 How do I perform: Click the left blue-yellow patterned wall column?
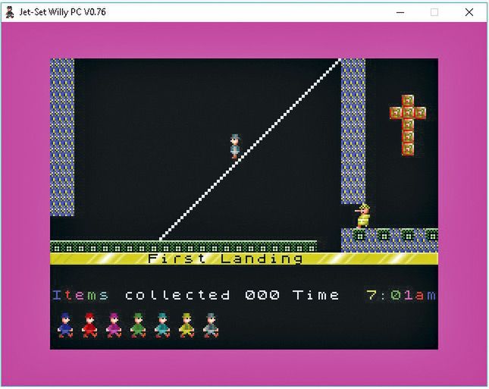coord(62,137)
